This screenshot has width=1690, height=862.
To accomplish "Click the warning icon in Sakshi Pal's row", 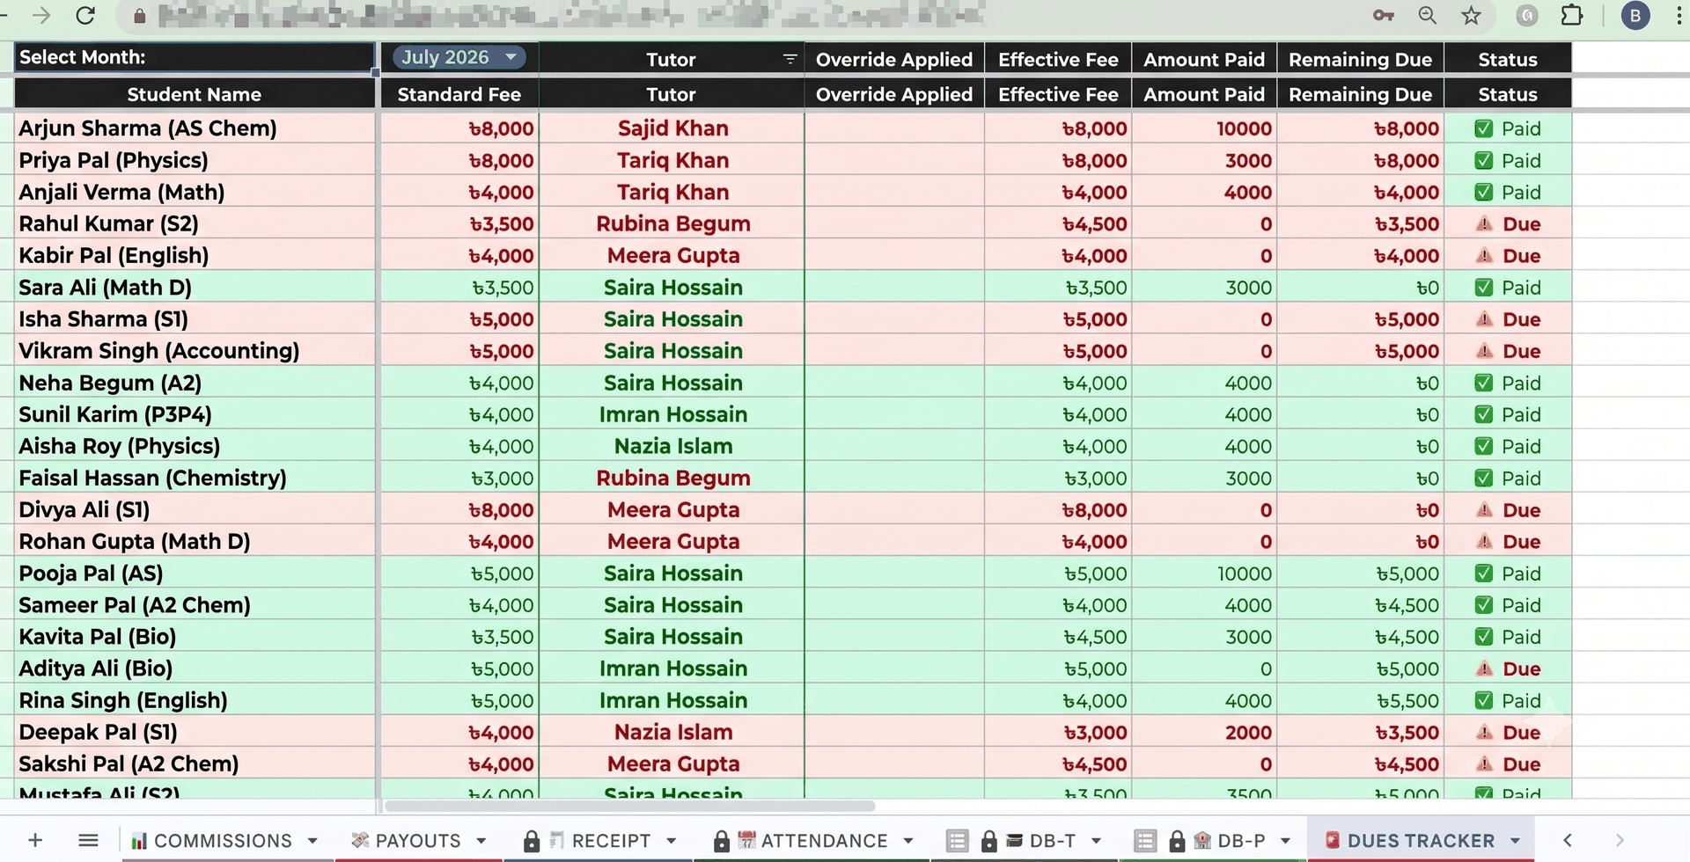I will pyautogui.click(x=1485, y=763).
